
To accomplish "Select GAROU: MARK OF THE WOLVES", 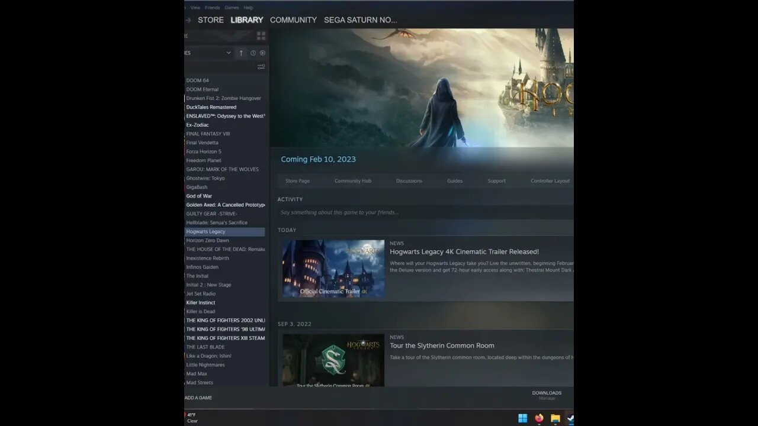I will (223, 169).
